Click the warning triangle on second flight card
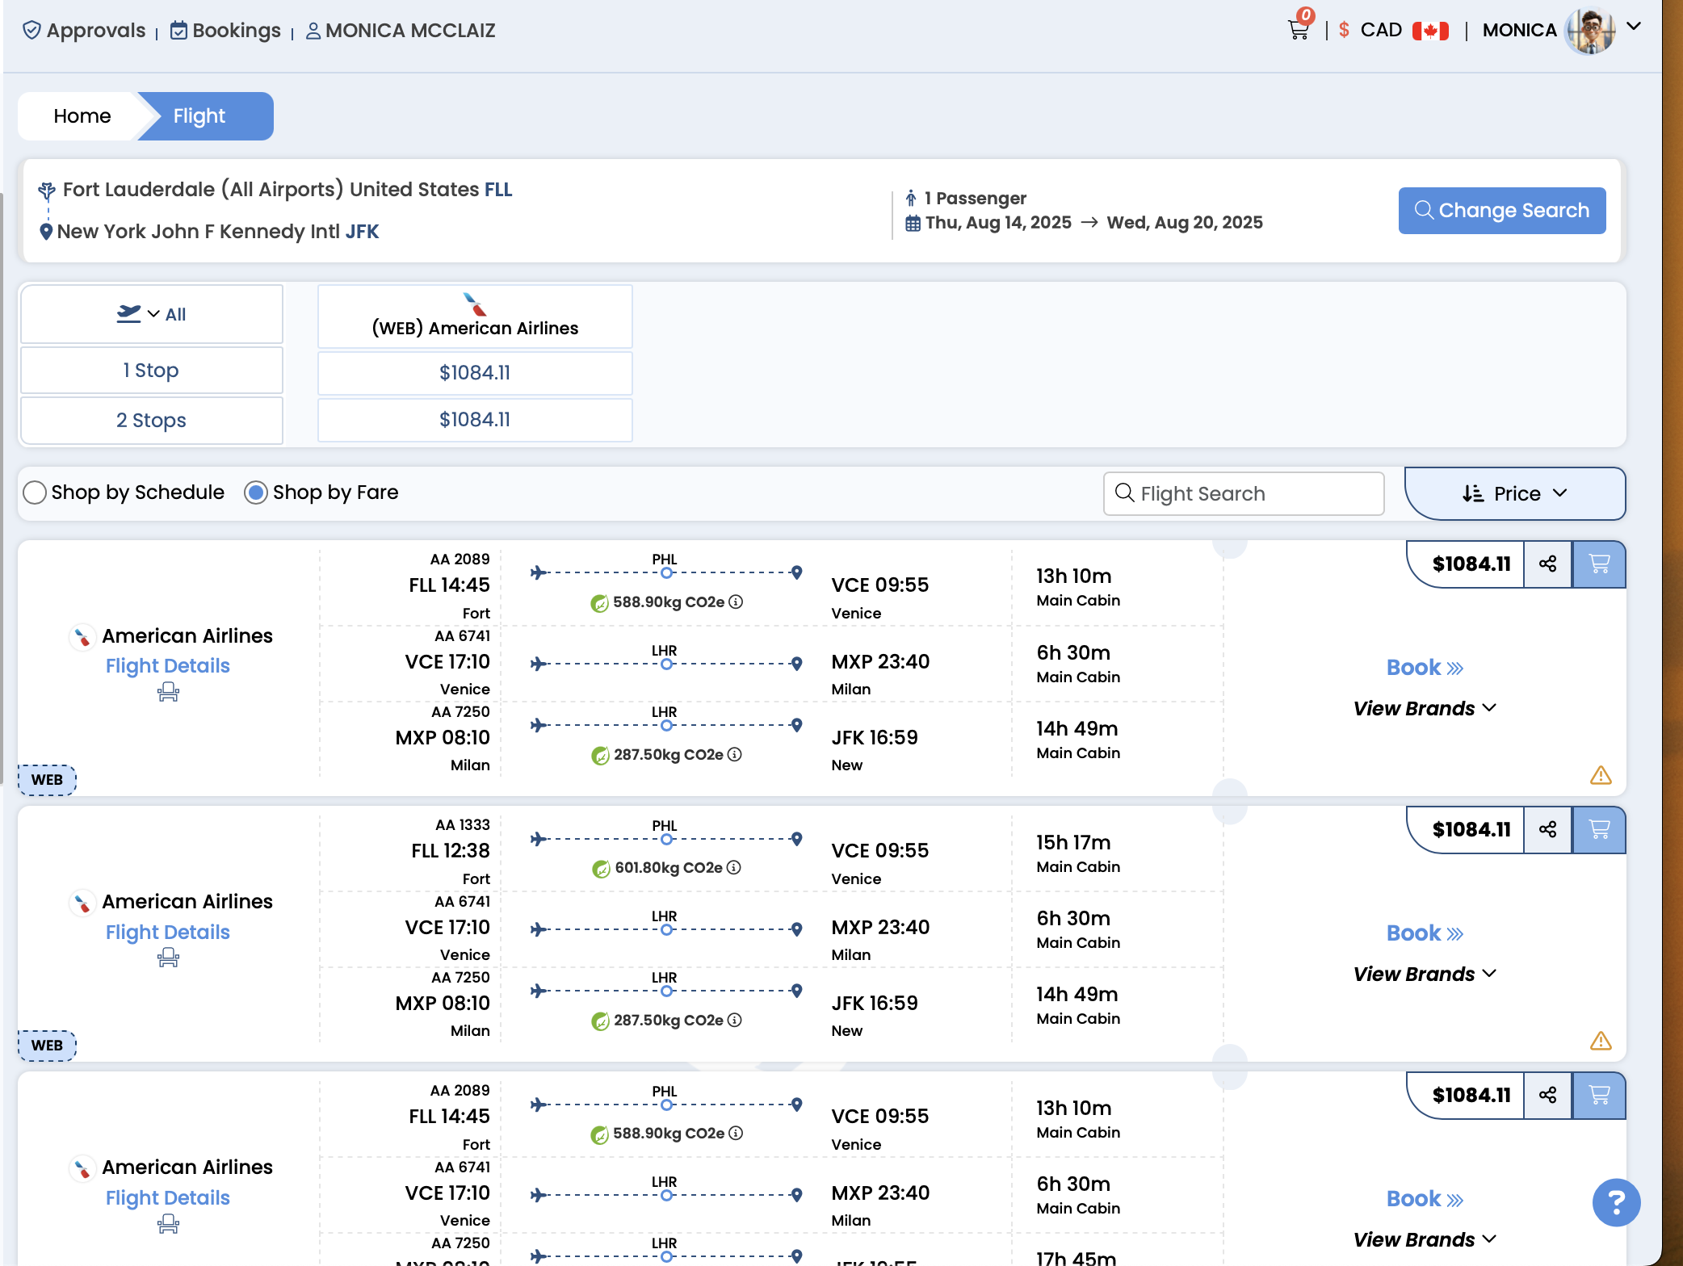 pyautogui.click(x=1601, y=1041)
